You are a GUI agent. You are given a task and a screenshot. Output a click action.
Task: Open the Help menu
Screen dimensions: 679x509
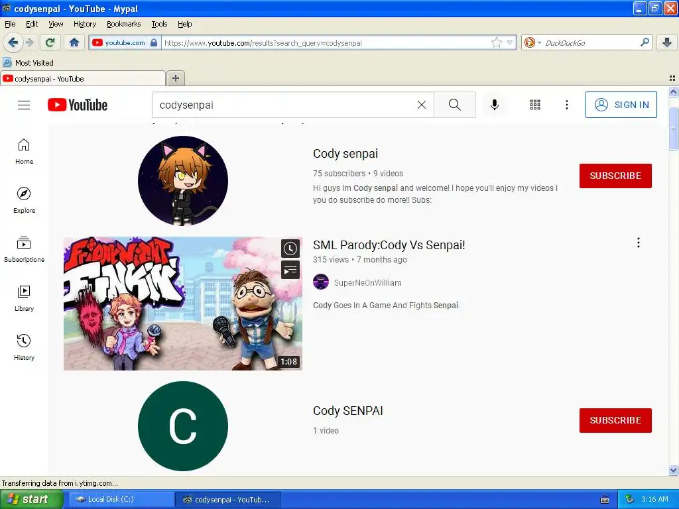pyautogui.click(x=185, y=24)
